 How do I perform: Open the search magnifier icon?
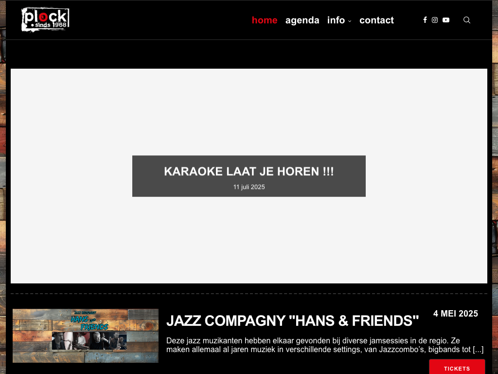point(466,20)
